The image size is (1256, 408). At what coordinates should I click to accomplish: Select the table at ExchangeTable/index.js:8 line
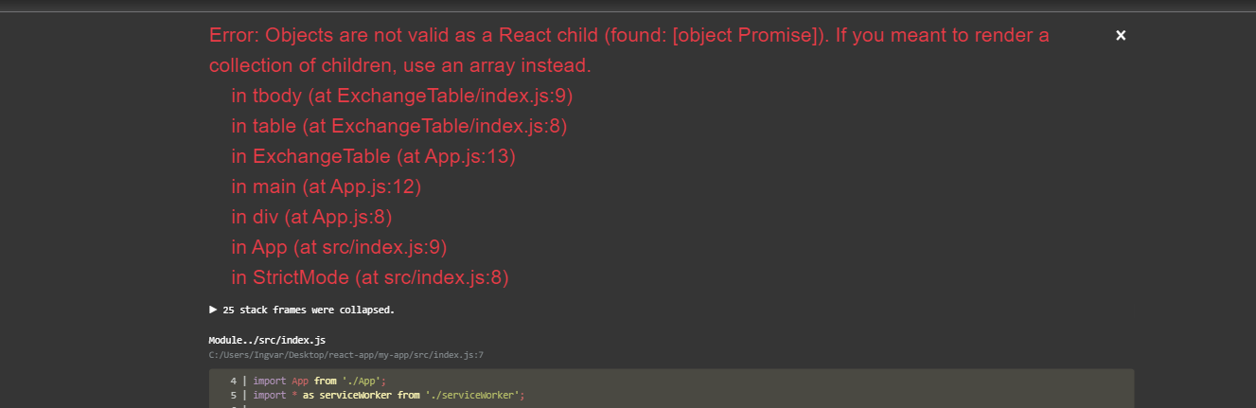pos(398,126)
